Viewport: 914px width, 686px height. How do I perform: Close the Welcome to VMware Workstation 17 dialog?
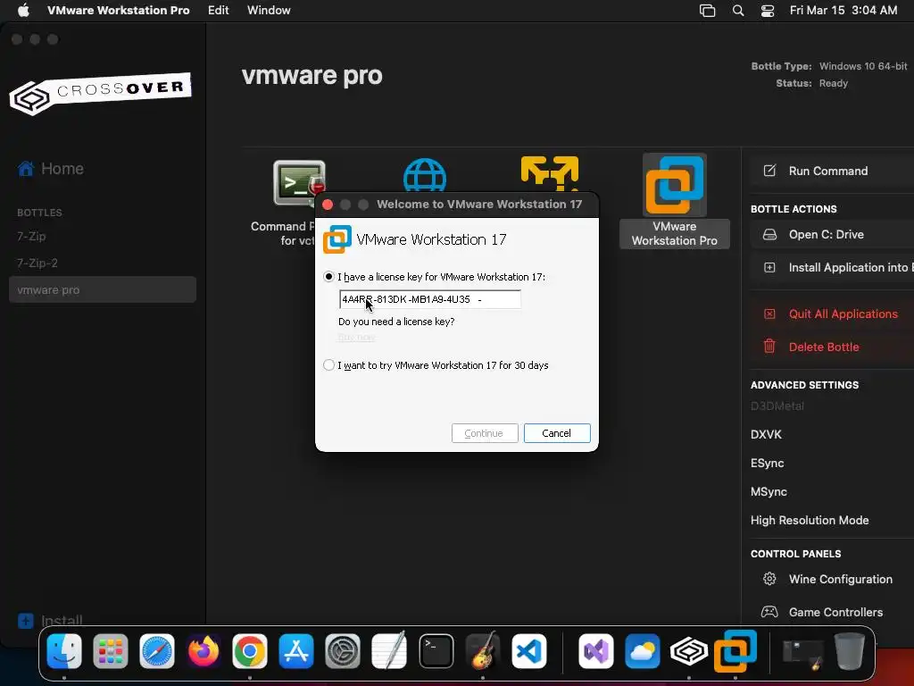point(328,205)
